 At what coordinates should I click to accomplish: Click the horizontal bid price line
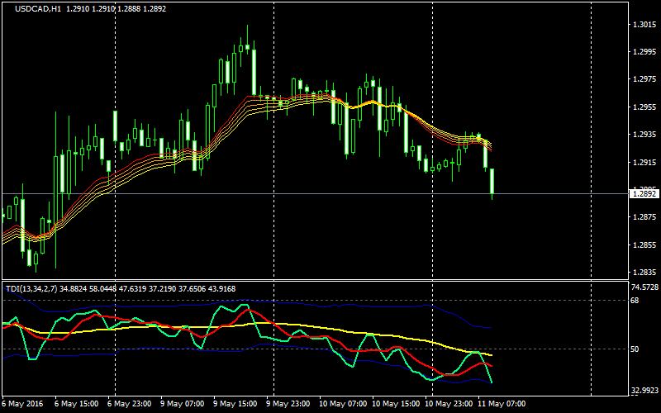[x=330, y=194]
